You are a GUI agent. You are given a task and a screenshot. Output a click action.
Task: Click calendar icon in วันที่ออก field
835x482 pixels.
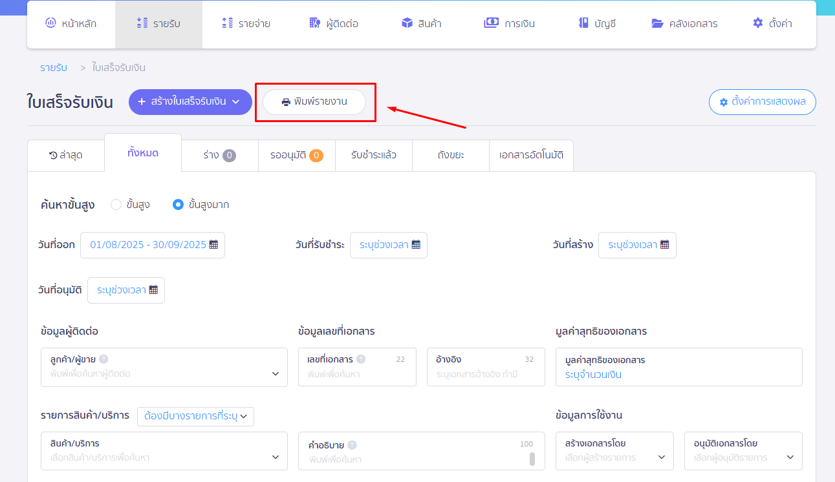point(213,245)
